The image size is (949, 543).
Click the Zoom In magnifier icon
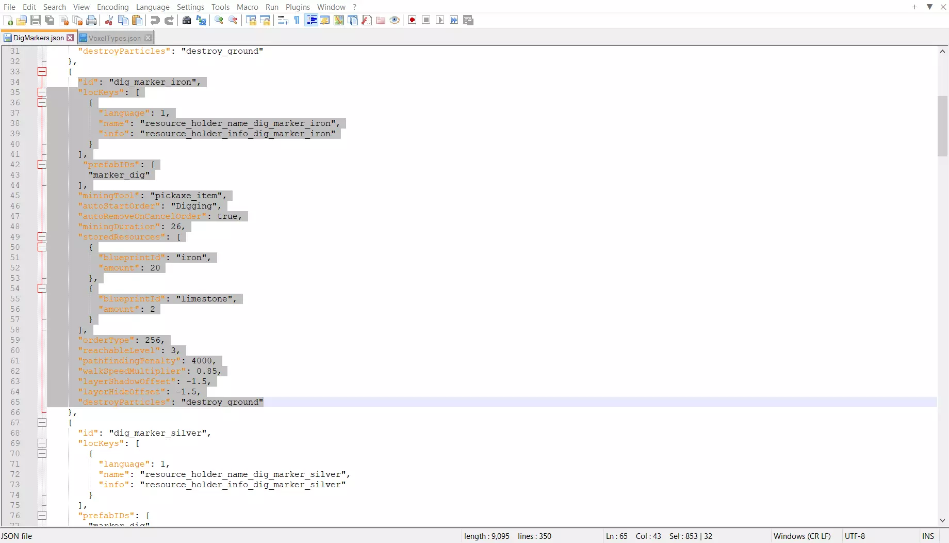pyautogui.click(x=219, y=20)
